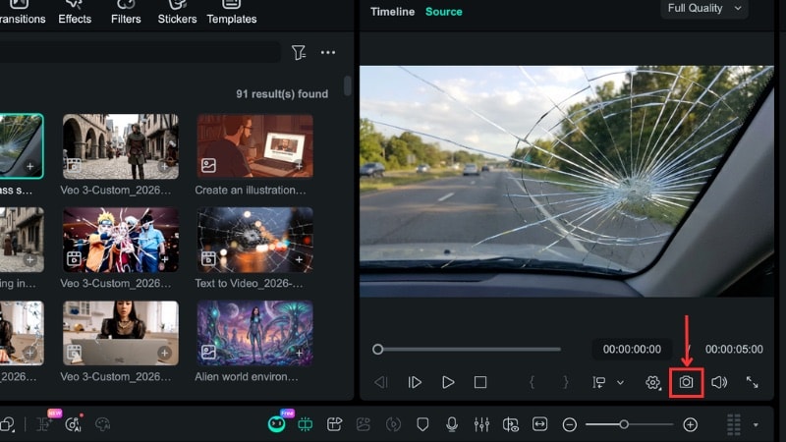Click the preview playhead scrubber handle
This screenshot has height=442, width=786.
click(378, 350)
